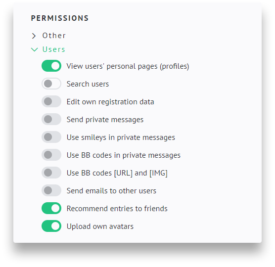The image size is (275, 267).
Task: Click the PERMISSIONS heading
Action: tap(60, 18)
